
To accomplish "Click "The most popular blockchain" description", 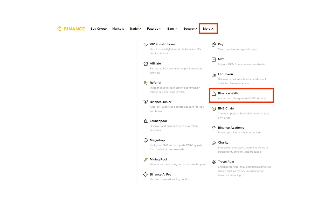I will pos(244,116).
